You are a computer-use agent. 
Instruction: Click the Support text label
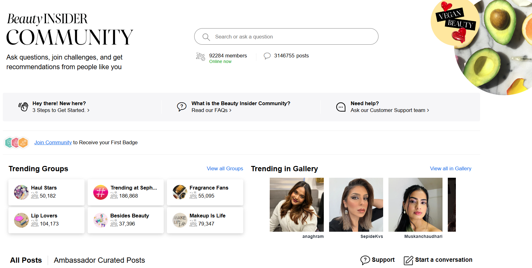pyautogui.click(x=383, y=260)
